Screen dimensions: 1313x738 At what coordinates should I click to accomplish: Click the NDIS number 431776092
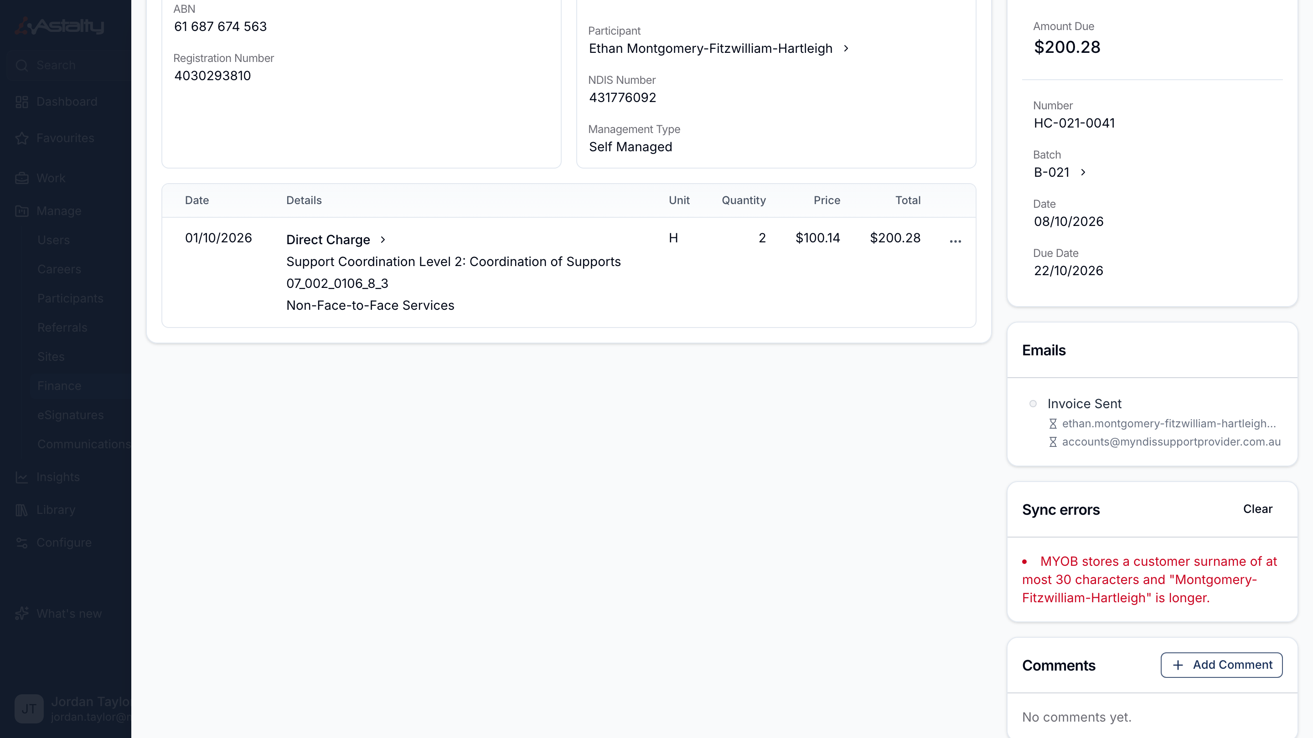[x=623, y=98]
